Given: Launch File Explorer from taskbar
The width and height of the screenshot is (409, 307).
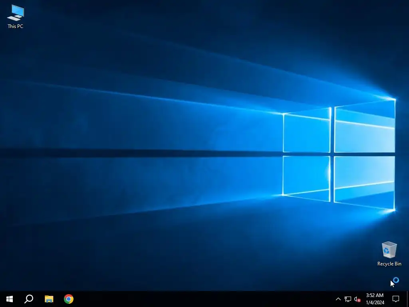Looking at the screenshot, I should (x=49, y=299).
